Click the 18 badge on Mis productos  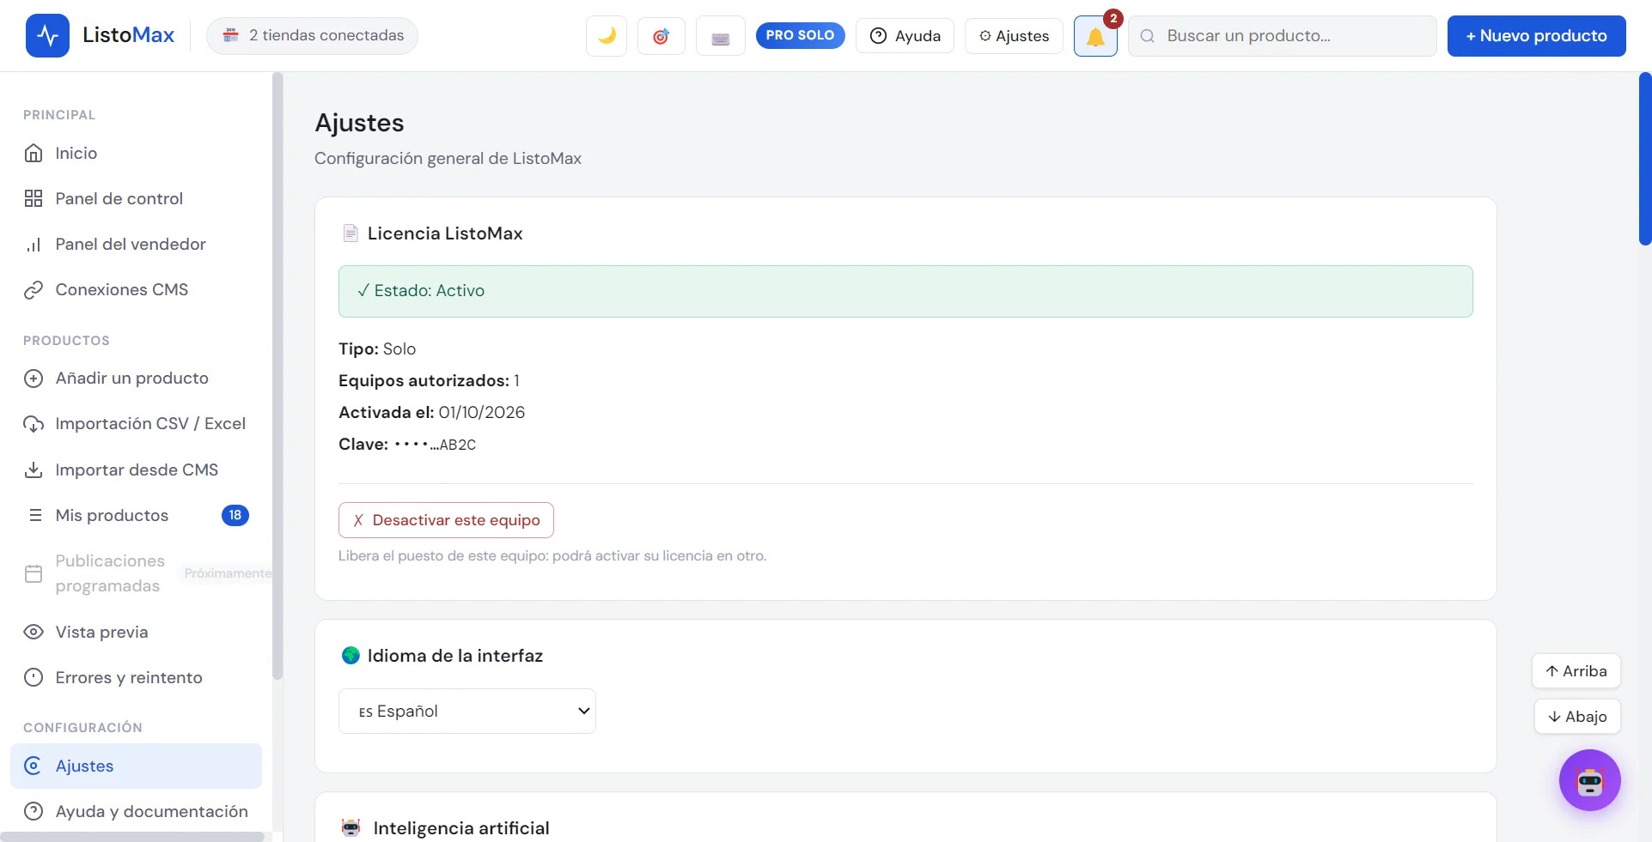[x=235, y=515]
